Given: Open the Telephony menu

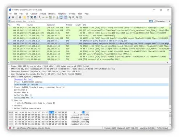Looking at the screenshot, I should 62,14.
